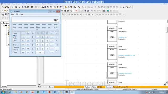This screenshot has height=94, width=168.
Task: Select the Byte radio button
Action: (x=13, y=52)
